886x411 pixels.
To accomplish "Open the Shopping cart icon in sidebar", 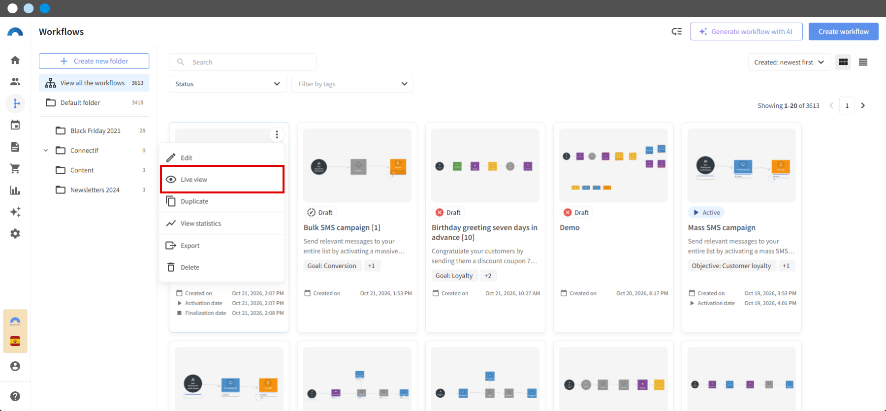I will pyautogui.click(x=15, y=168).
